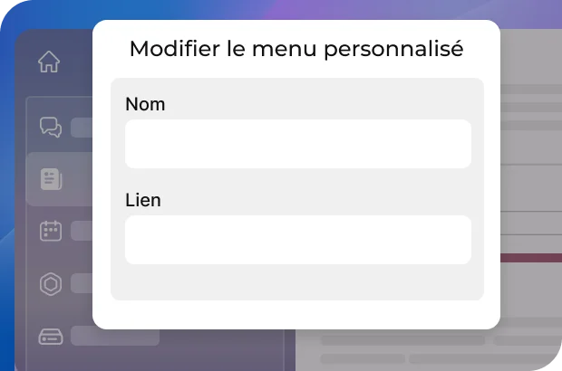Select the placeholder label beside calendar icon
The height and width of the screenshot is (371, 562).
coord(82,231)
